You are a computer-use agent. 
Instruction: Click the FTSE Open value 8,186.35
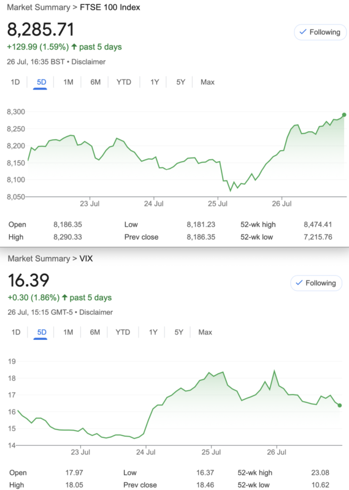pos(67,225)
